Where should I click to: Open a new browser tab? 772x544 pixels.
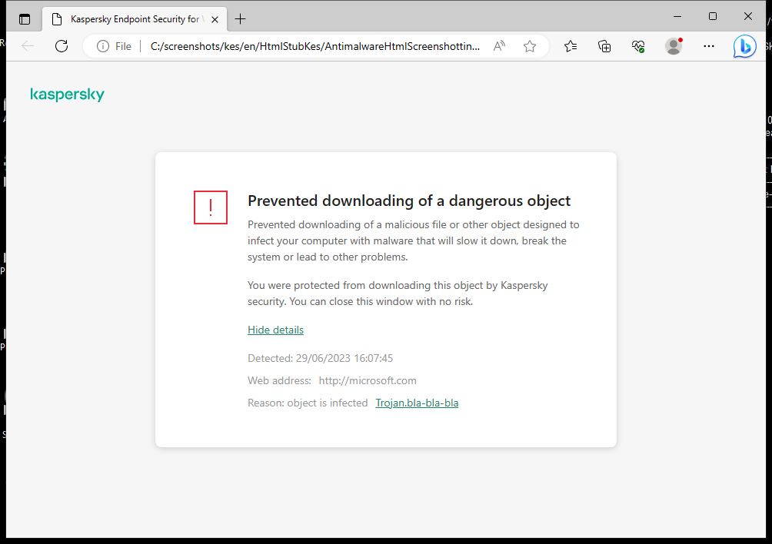coord(241,18)
